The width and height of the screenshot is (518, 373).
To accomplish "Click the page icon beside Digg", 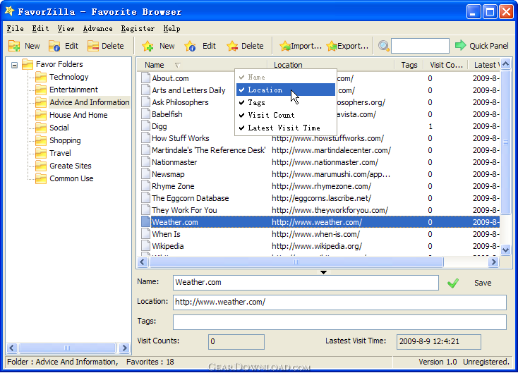I will pos(145,126).
